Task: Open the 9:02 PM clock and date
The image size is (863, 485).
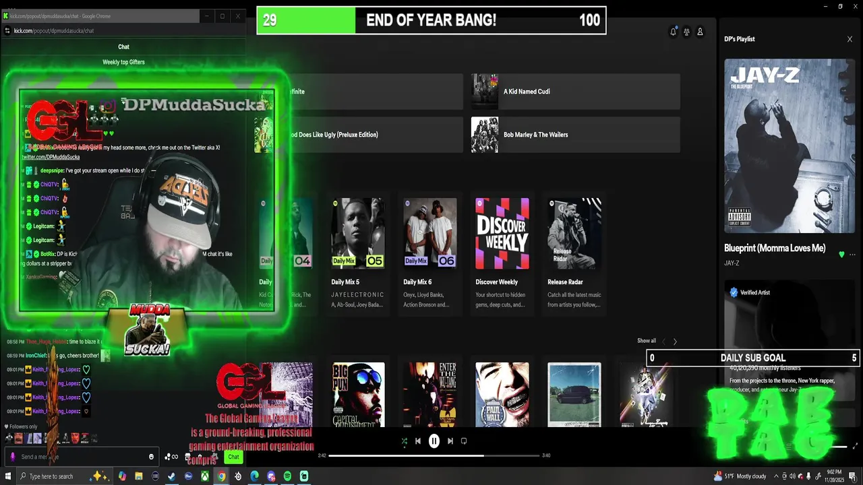Action: point(836,476)
